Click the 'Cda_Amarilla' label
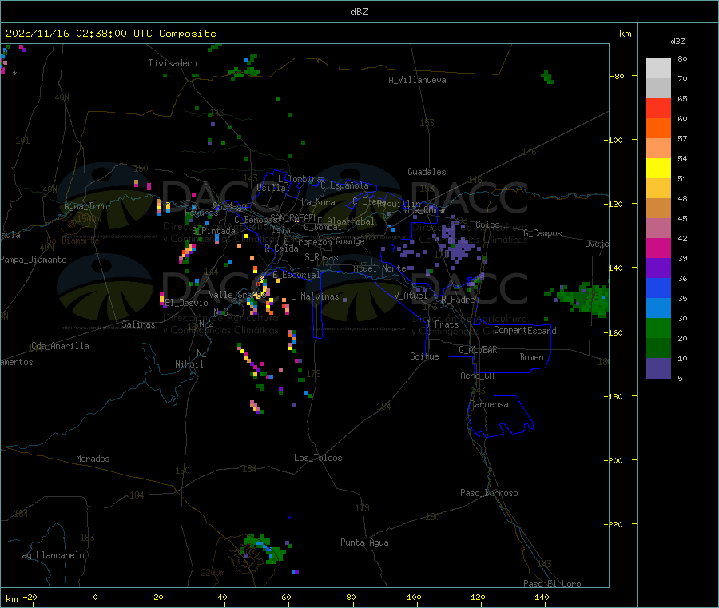 60,346
